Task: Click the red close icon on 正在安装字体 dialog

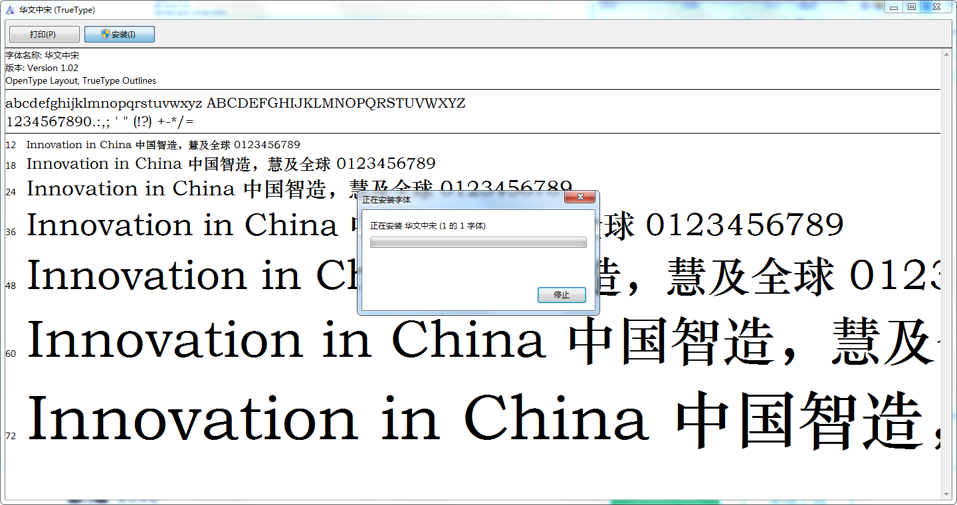Action: [580, 197]
